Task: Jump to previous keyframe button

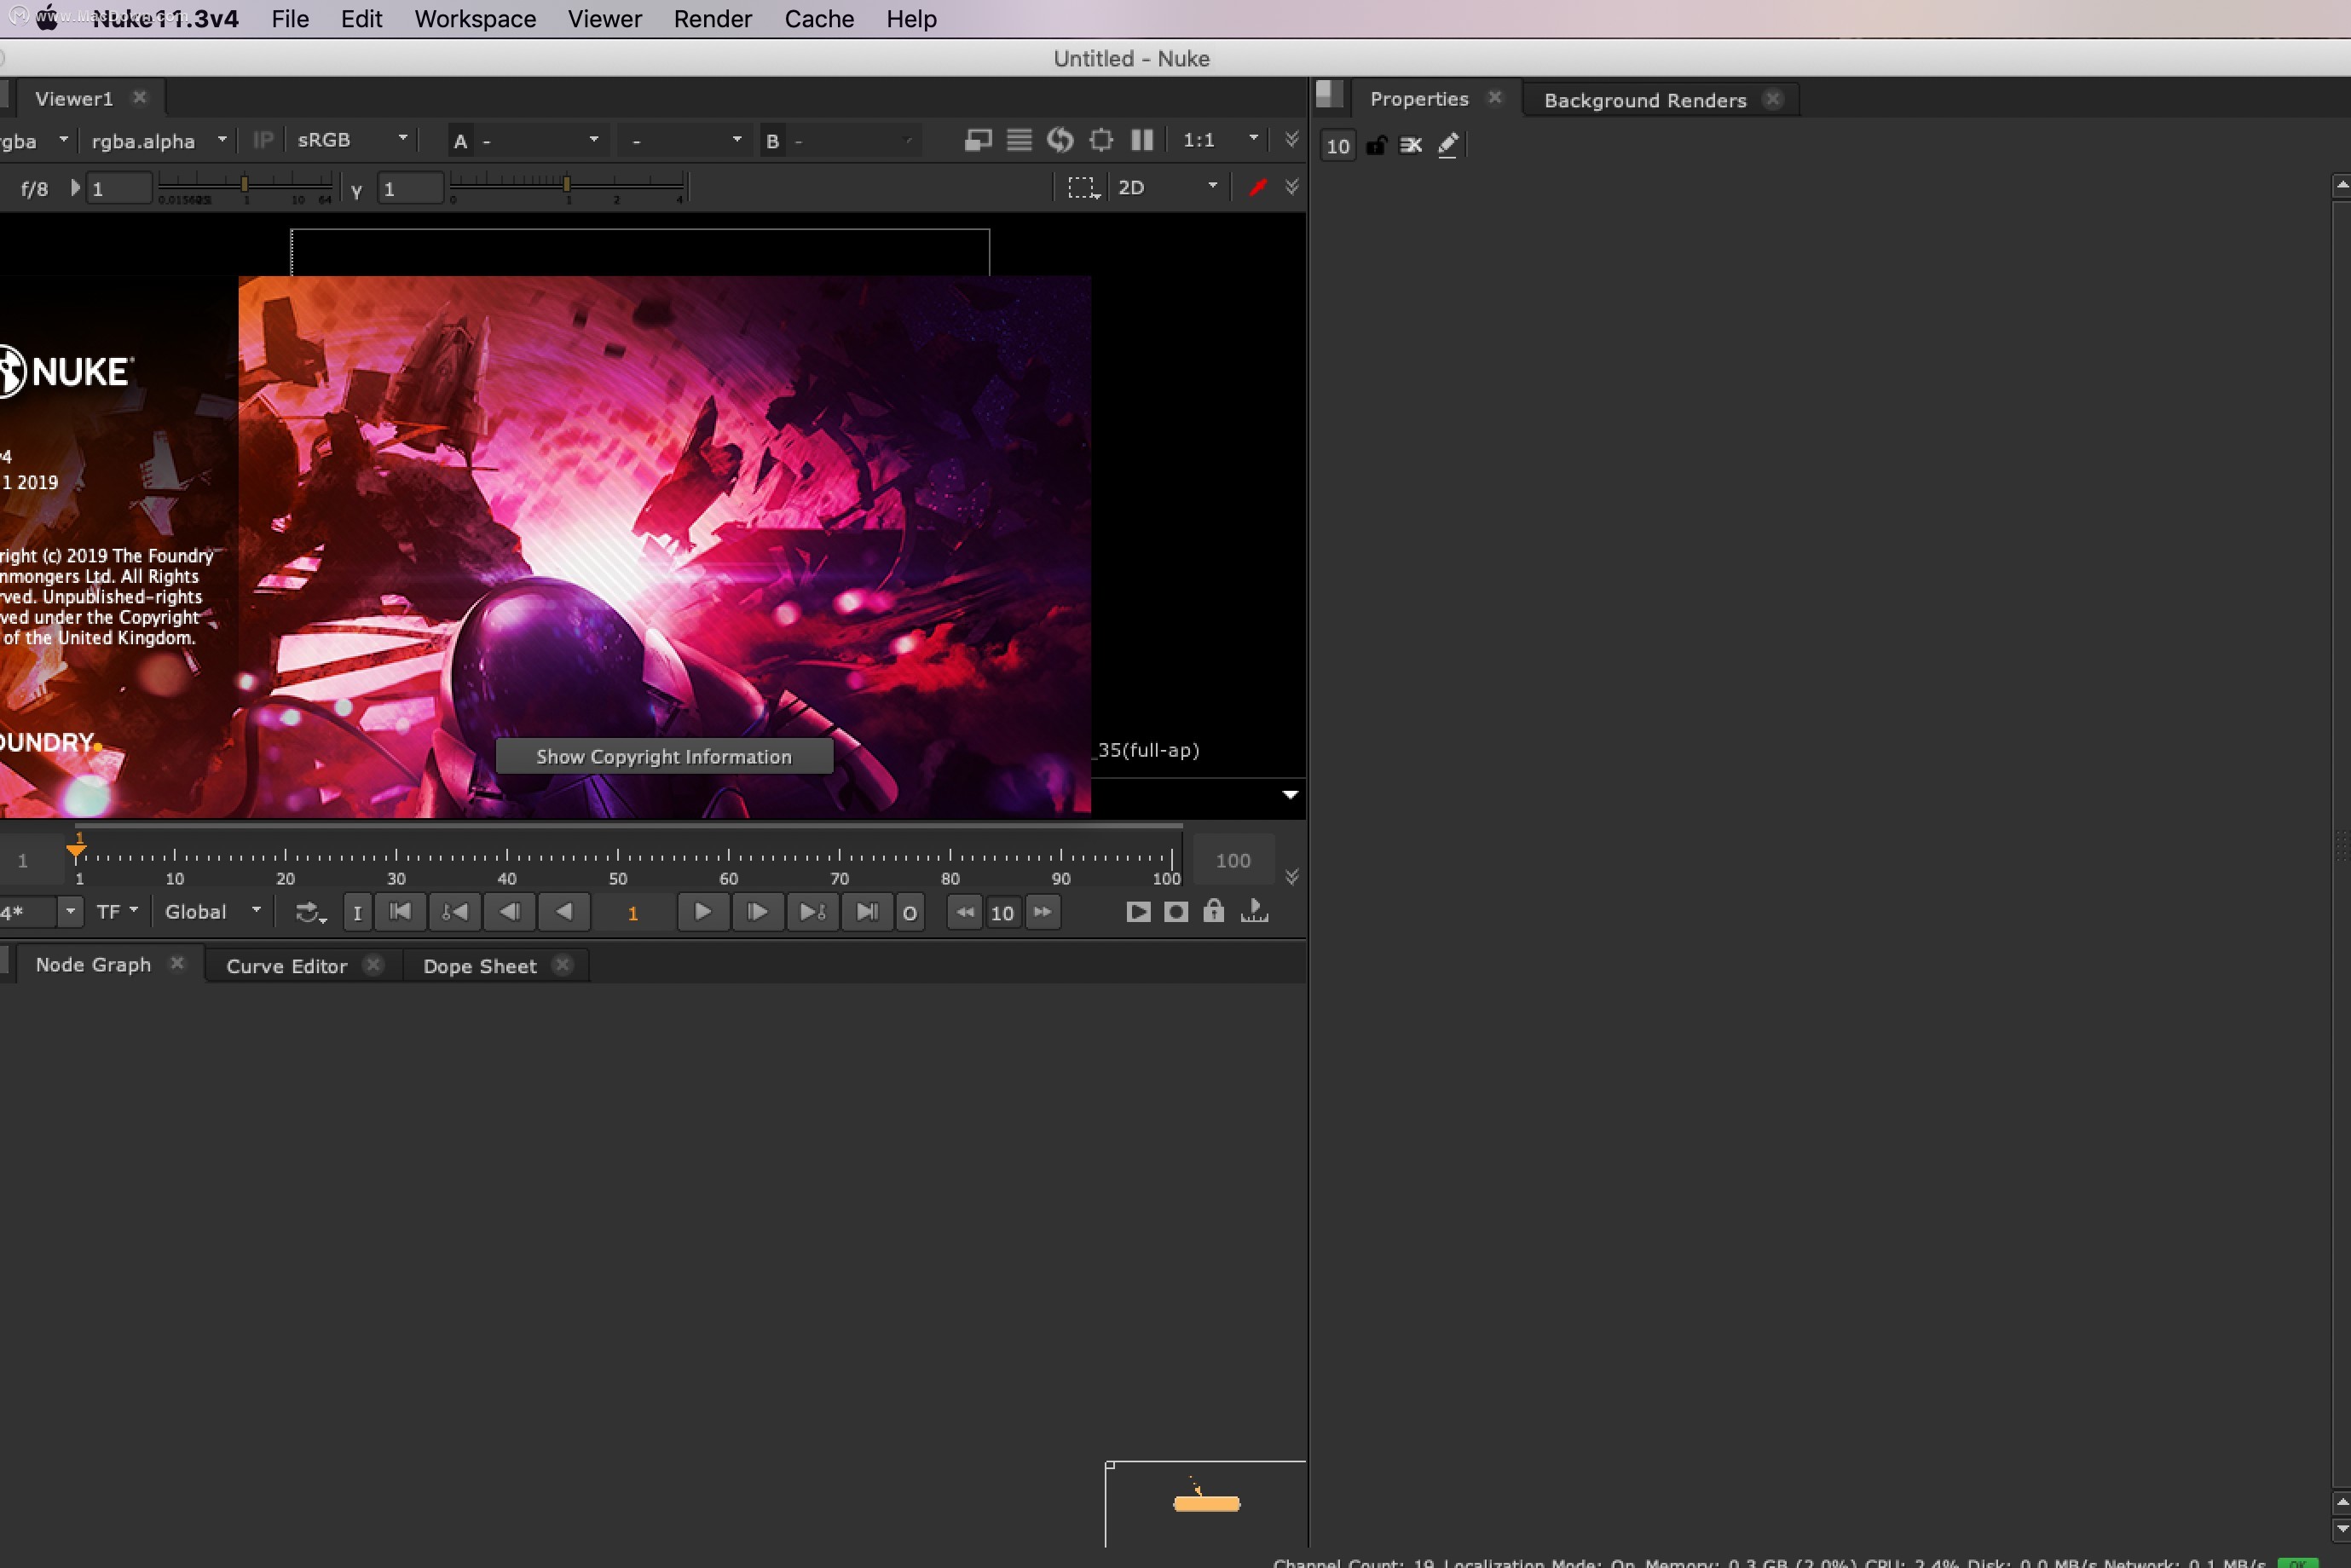Action: click(x=454, y=912)
